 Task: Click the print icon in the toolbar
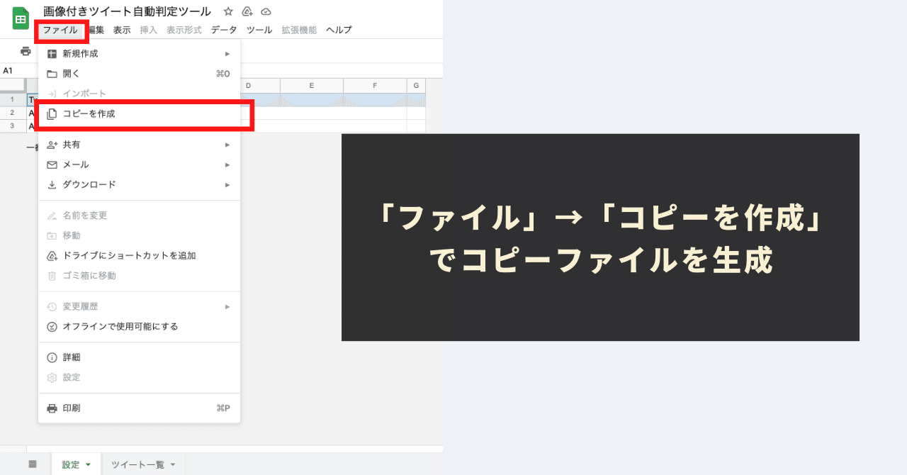click(25, 51)
